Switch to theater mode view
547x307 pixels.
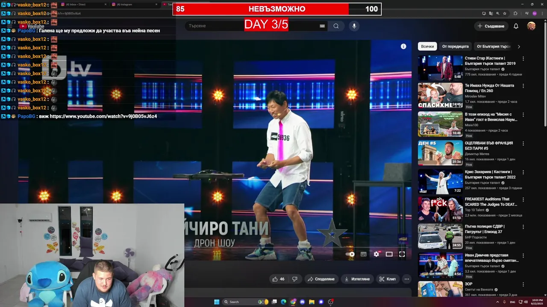click(389, 254)
